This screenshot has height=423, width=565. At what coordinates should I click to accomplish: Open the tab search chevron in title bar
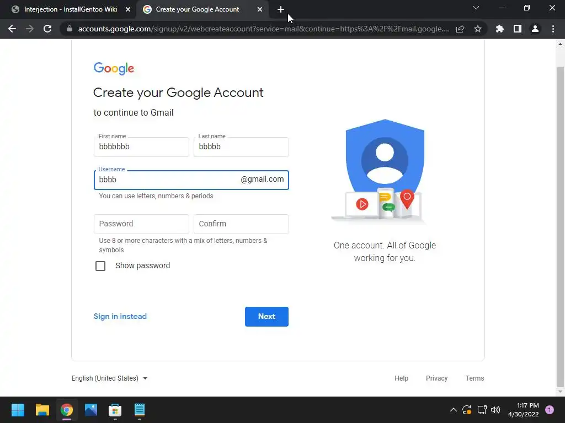pos(476,8)
